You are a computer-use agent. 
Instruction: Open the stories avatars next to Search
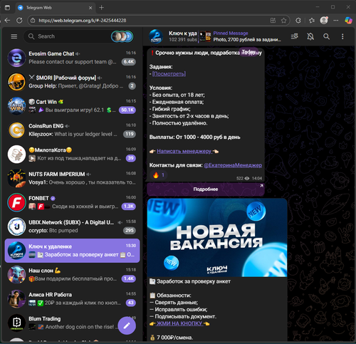click(x=122, y=36)
